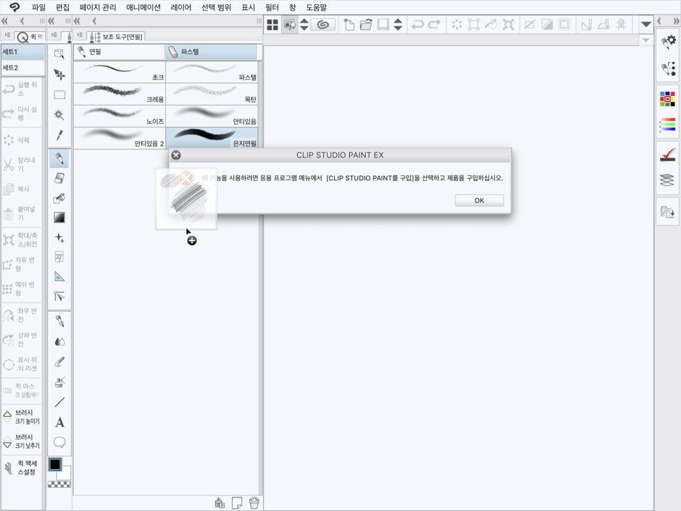Select the black main color swatch
Screen dimensions: 681x511
click(x=55, y=464)
